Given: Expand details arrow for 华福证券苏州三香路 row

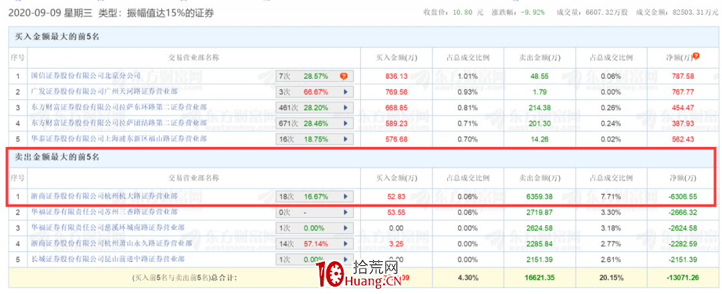Looking at the screenshot, I should (346, 212).
